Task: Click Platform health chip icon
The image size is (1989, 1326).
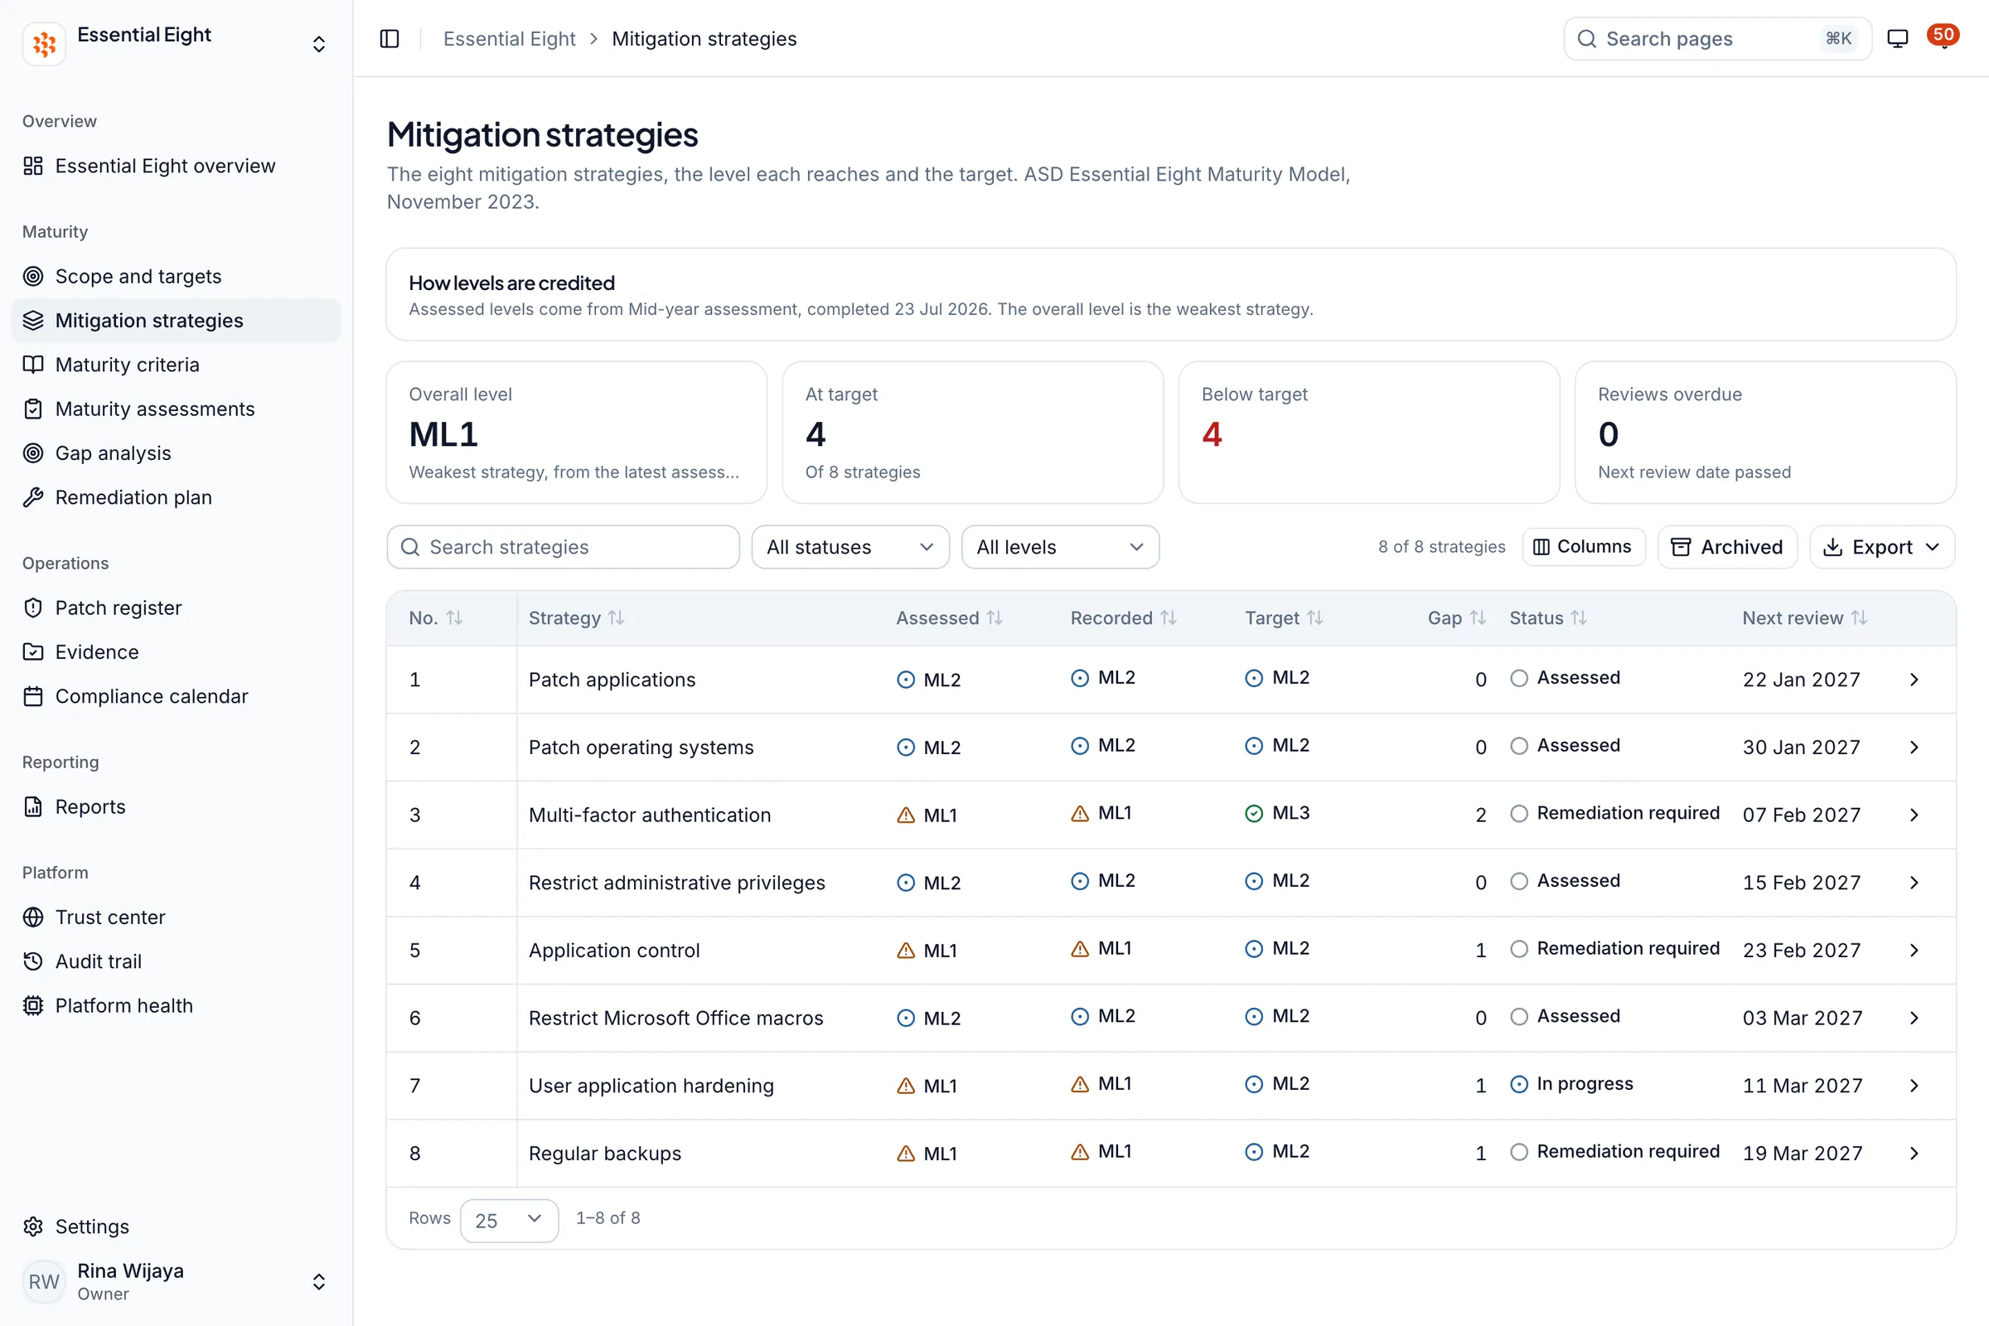Action: point(33,1005)
